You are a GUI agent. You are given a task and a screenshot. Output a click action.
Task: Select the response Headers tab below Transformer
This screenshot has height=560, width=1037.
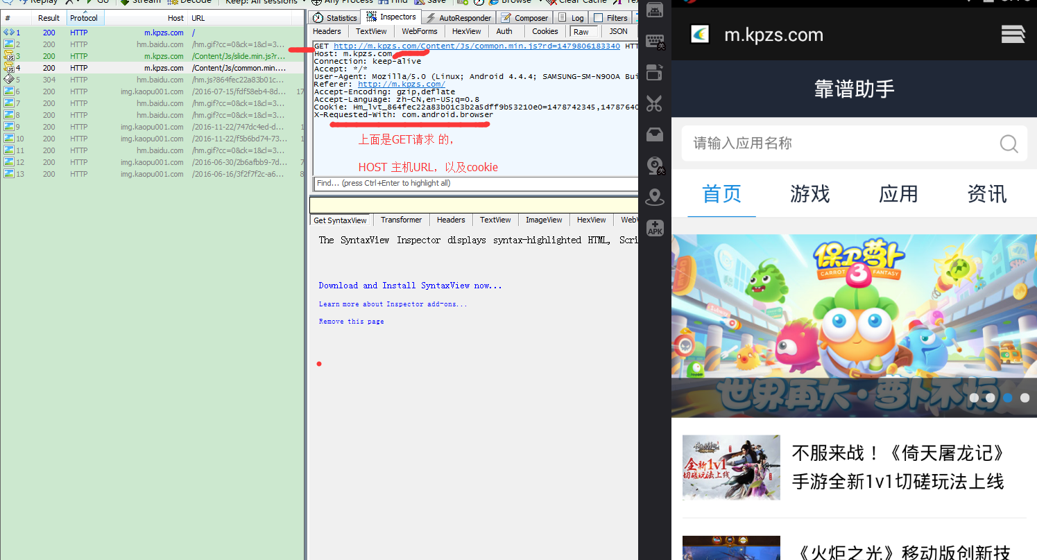(x=451, y=220)
